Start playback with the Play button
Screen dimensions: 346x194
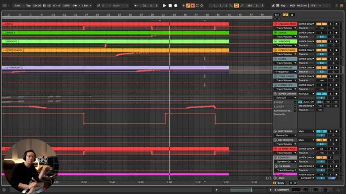[x=164, y=5]
